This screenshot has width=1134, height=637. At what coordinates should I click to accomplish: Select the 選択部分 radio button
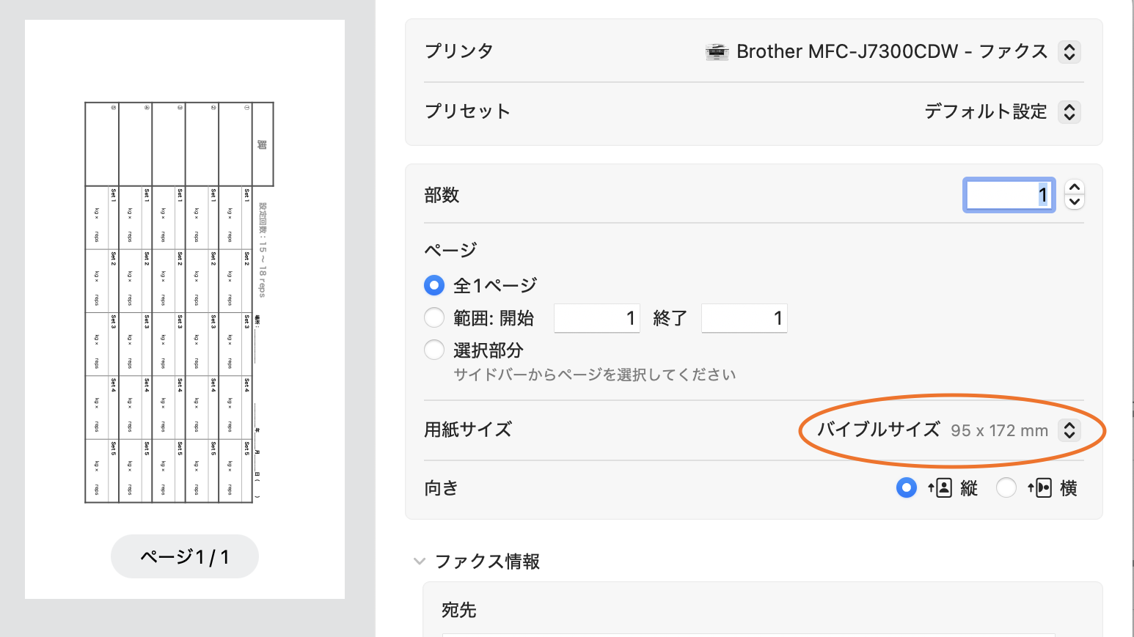click(x=434, y=350)
